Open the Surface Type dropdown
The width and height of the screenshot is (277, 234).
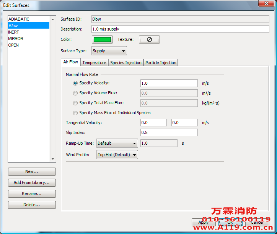point(109,51)
